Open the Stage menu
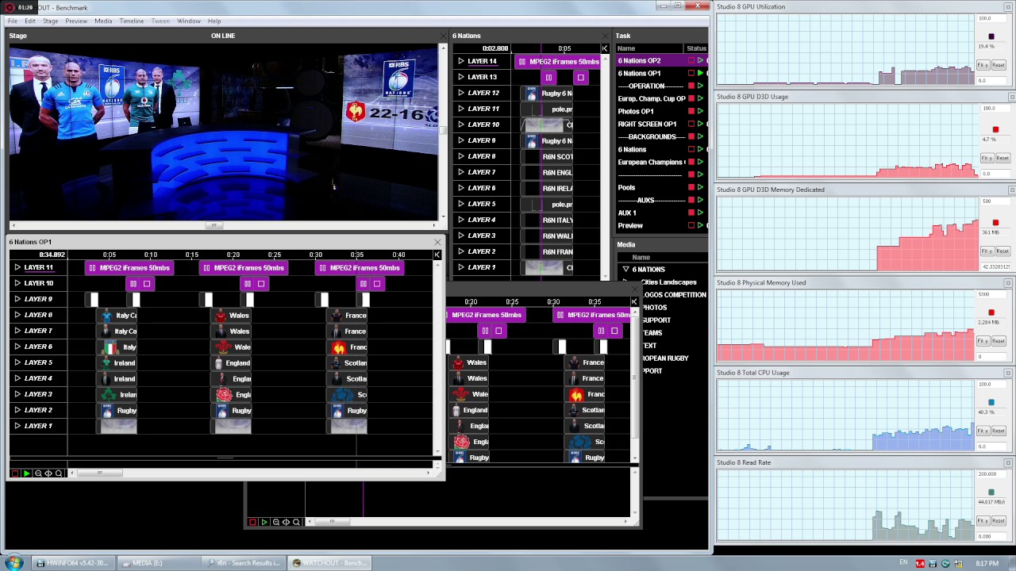The height and width of the screenshot is (571, 1016). pyautogui.click(x=50, y=21)
